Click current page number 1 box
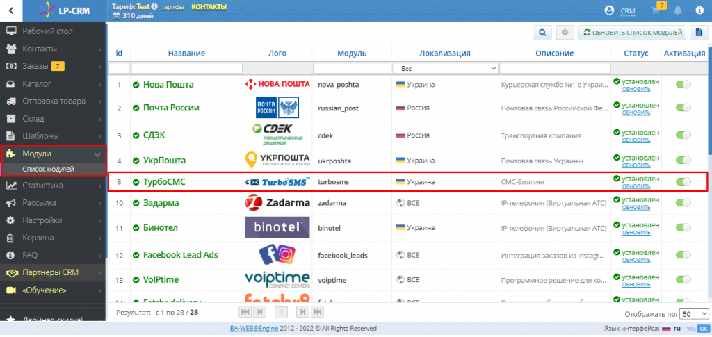Image resolution: width=712 pixels, height=337 pixels. (282, 312)
